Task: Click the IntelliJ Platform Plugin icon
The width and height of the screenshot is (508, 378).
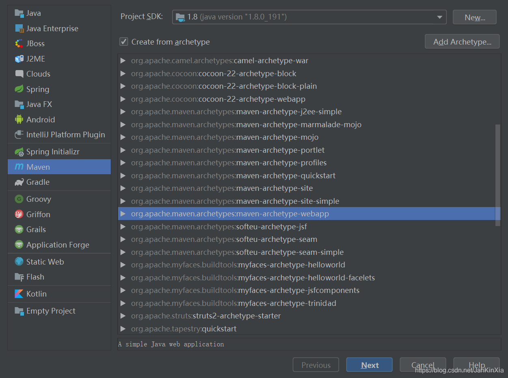Action: 19,135
